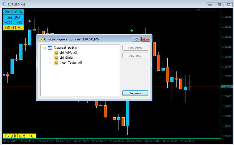Click the Главный график label
The height and width of the screenshot is (145, 234).
(65, 48)
